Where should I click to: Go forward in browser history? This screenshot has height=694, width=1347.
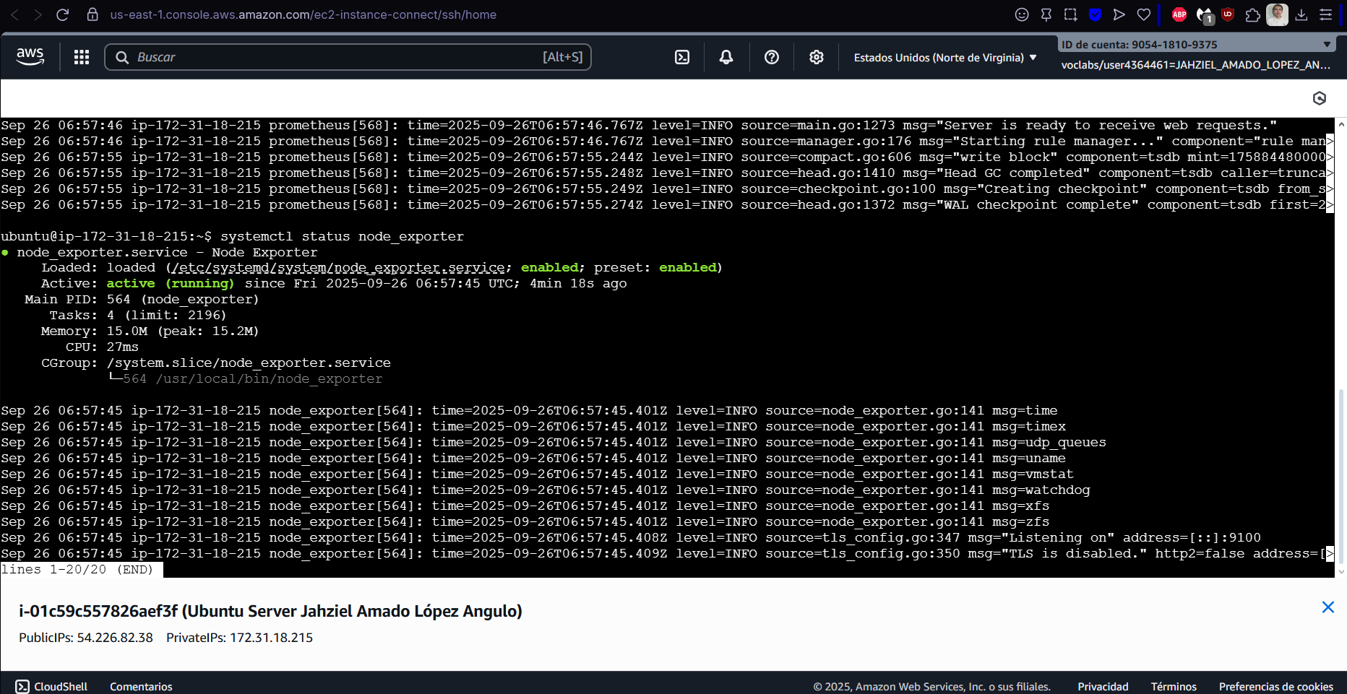(x=38, y=14)
